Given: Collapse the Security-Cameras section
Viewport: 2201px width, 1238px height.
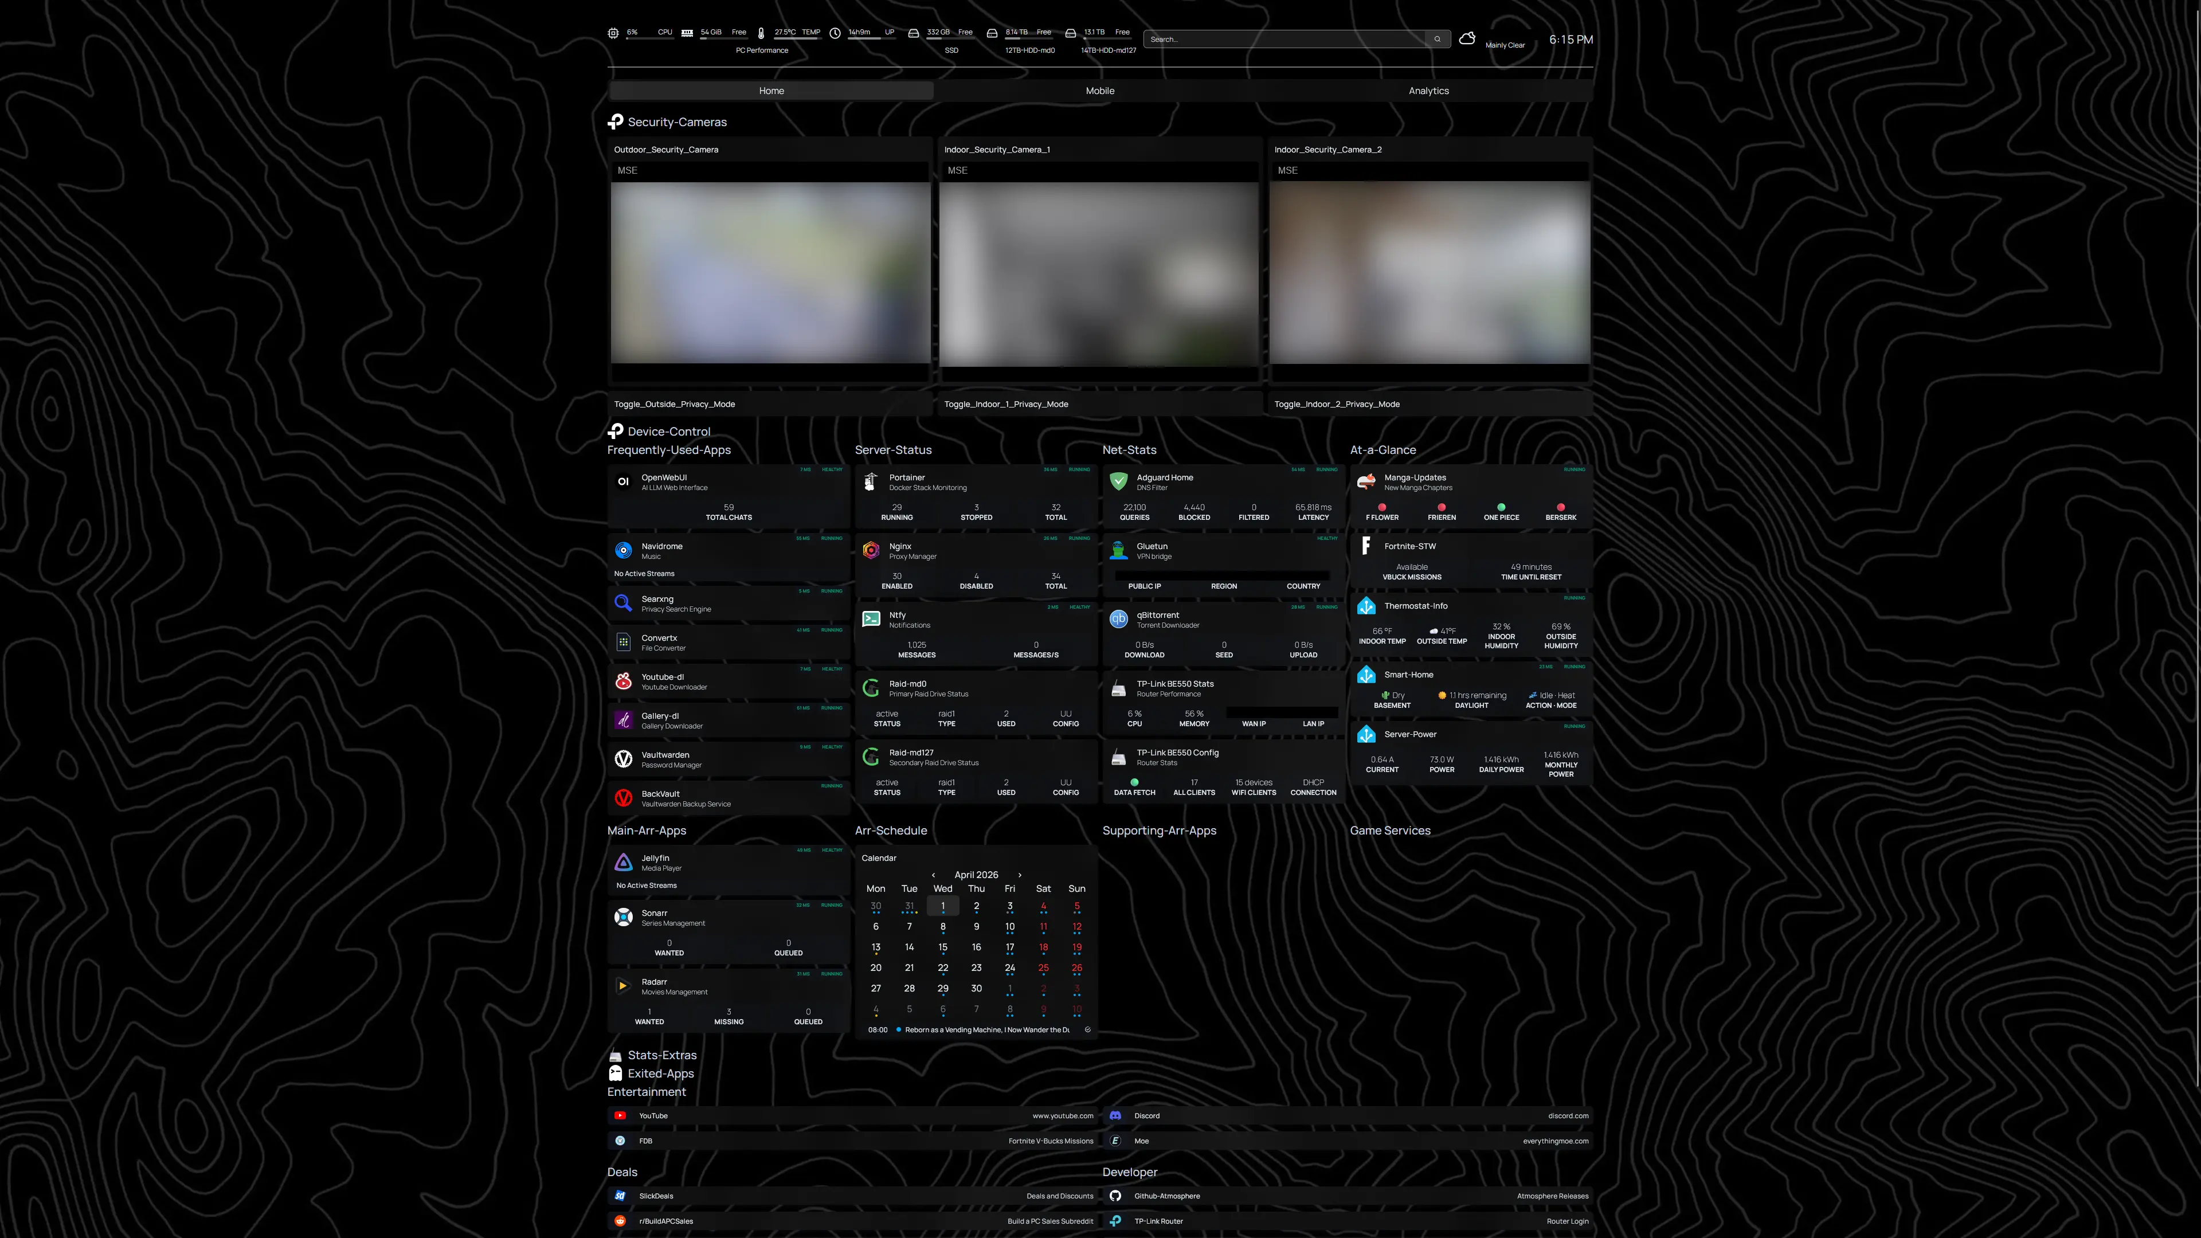Looking at the screenshot, I should coord(677,122).
